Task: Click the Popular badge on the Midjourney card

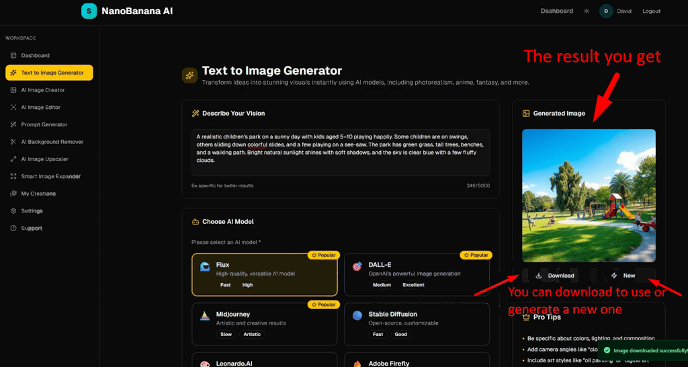Action: coord(323,304)
